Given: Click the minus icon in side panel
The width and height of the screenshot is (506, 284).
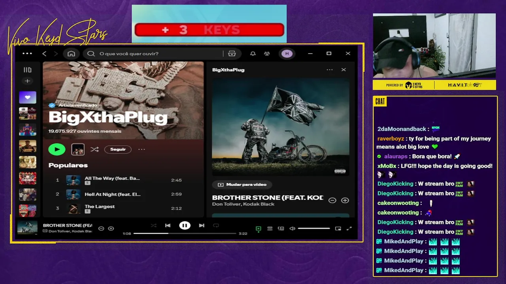Looking at the screenshot, I should (332, 200).
